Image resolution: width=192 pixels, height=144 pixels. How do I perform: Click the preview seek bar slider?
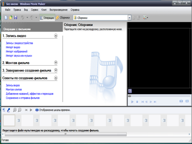[129, 96]
